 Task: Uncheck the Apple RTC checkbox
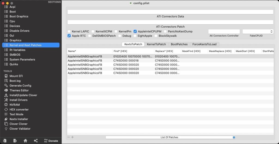coord(69,36)
